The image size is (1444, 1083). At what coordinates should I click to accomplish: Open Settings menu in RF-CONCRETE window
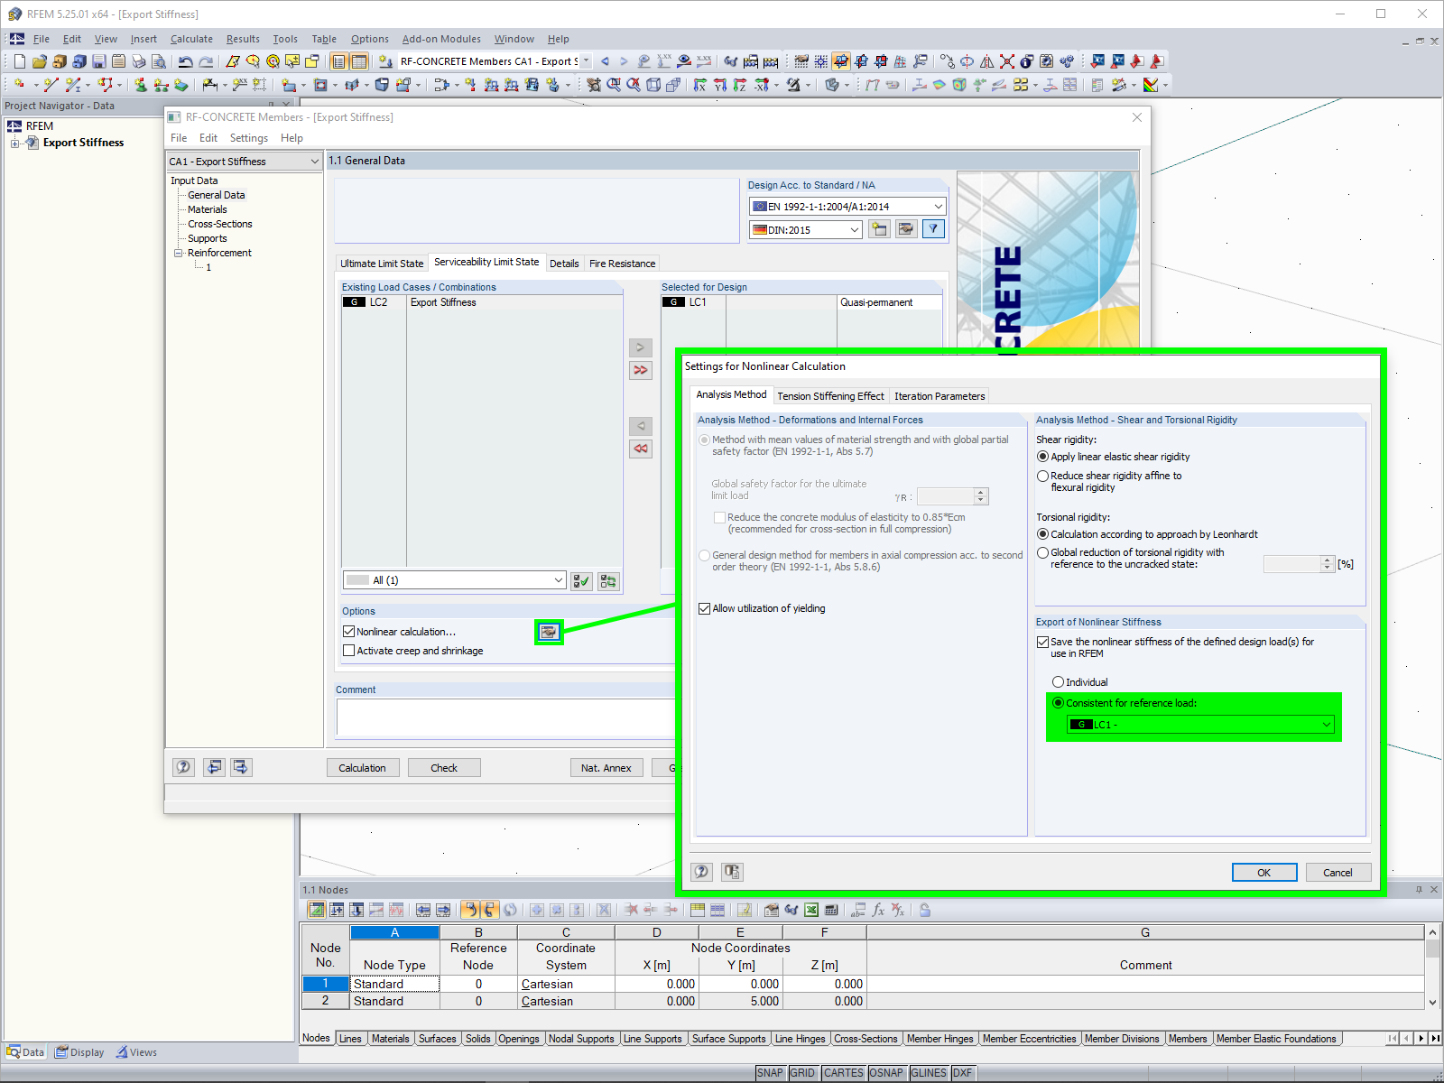click(x=248, y=138)
